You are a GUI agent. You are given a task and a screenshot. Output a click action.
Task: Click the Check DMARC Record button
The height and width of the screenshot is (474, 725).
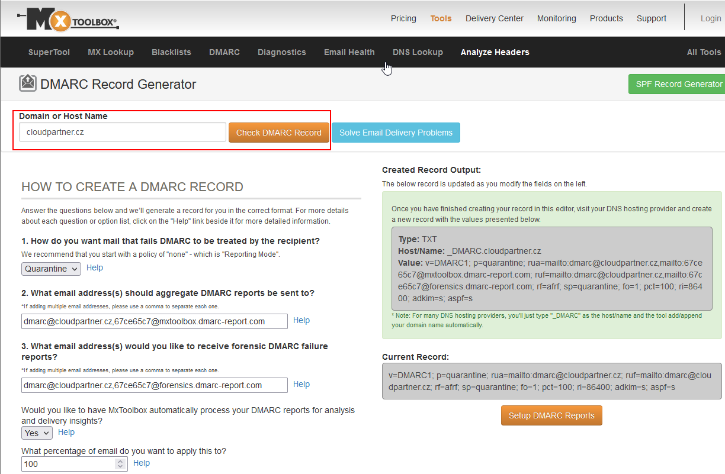pyautogui.click(x=278, y=133)
